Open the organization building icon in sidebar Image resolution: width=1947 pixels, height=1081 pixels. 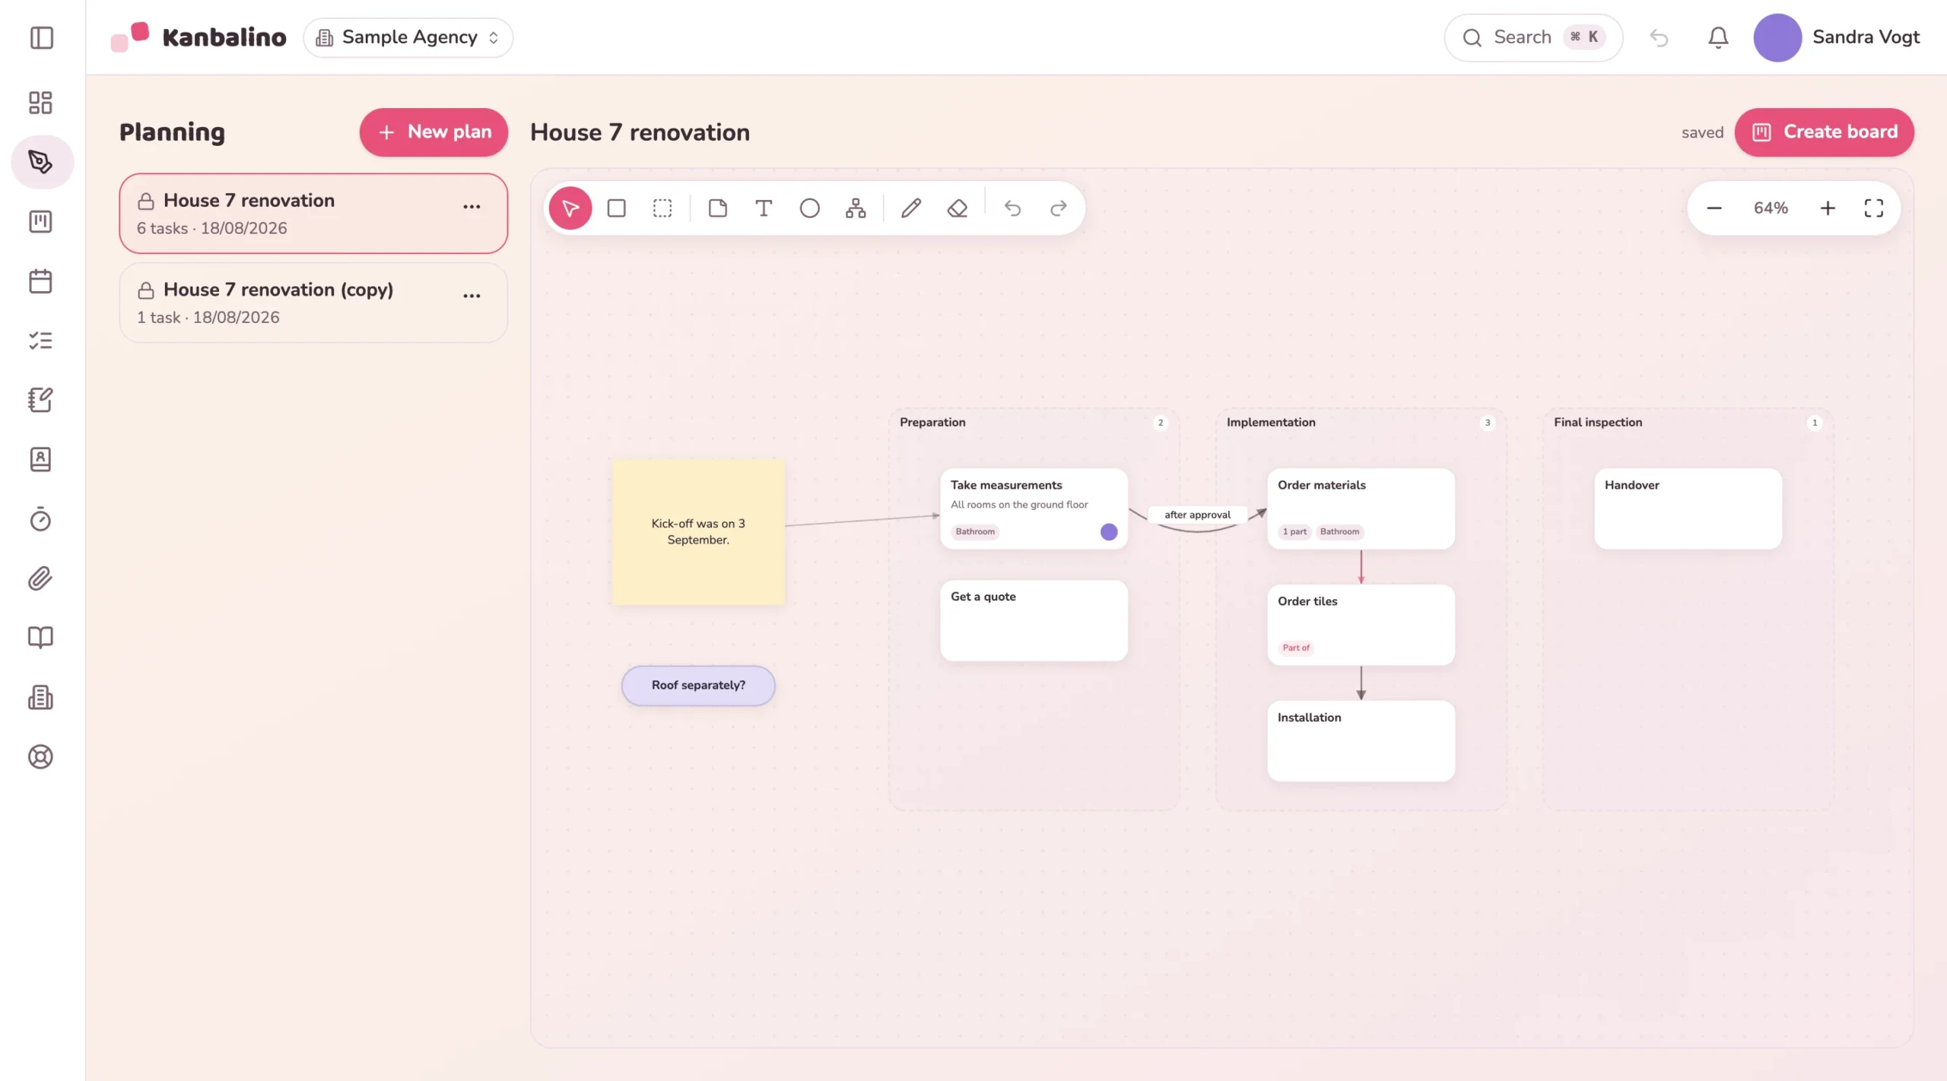(40, 697)
